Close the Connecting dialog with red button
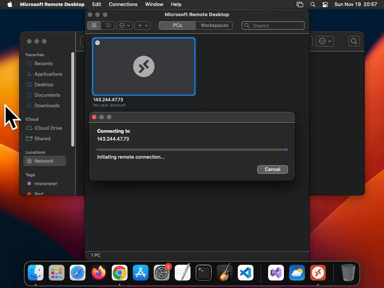Viewport: 384px width, 288px height. coord(94,117)
